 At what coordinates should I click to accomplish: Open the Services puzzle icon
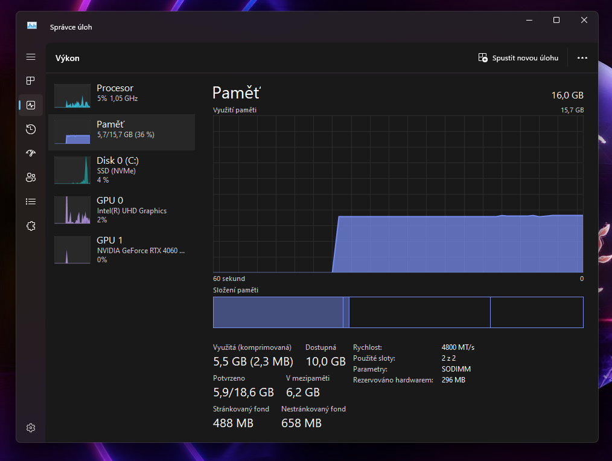click(31, 226)
